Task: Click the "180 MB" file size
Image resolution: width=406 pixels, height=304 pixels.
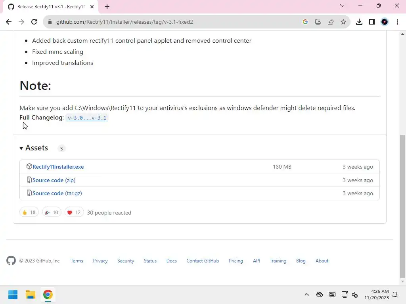Action: pos(282,167)
